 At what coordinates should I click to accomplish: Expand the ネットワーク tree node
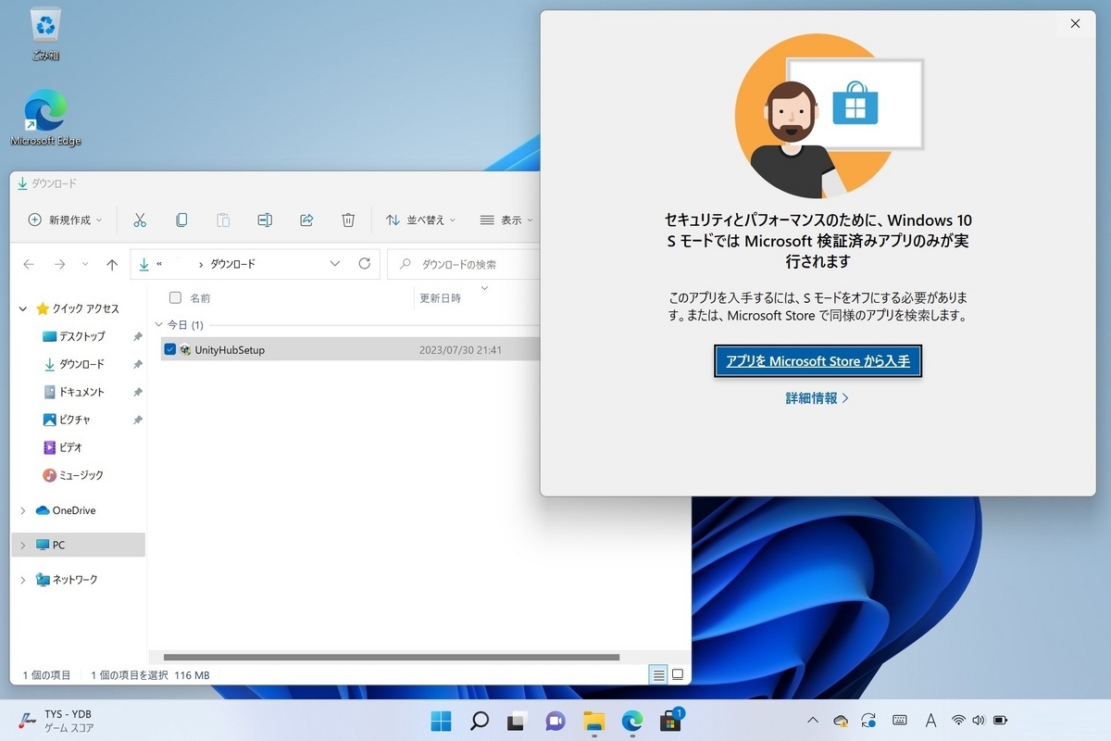pyautogui.click(x=23, y=580)
